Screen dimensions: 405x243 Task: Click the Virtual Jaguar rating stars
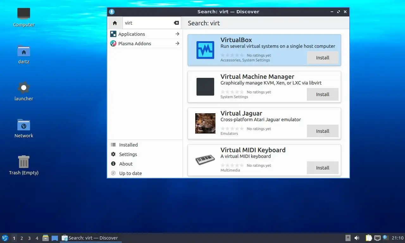[232, 129]
